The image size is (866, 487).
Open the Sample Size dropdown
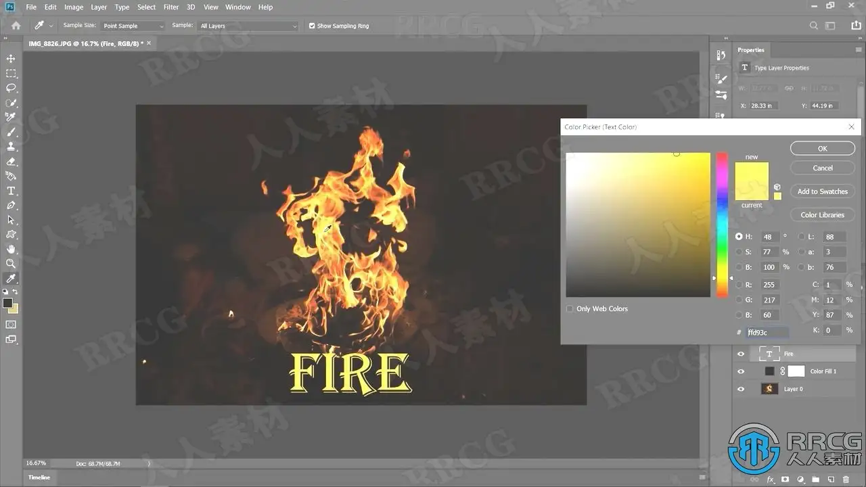click(133, 26)
